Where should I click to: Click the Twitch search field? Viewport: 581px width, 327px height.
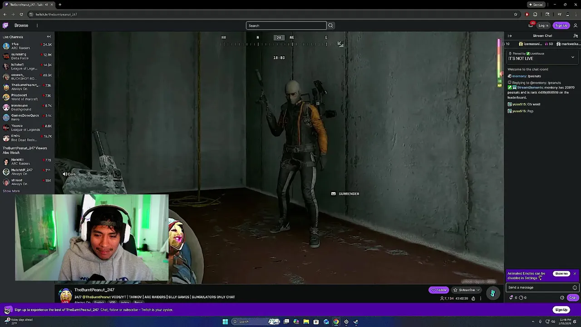(x=286, y=25)
